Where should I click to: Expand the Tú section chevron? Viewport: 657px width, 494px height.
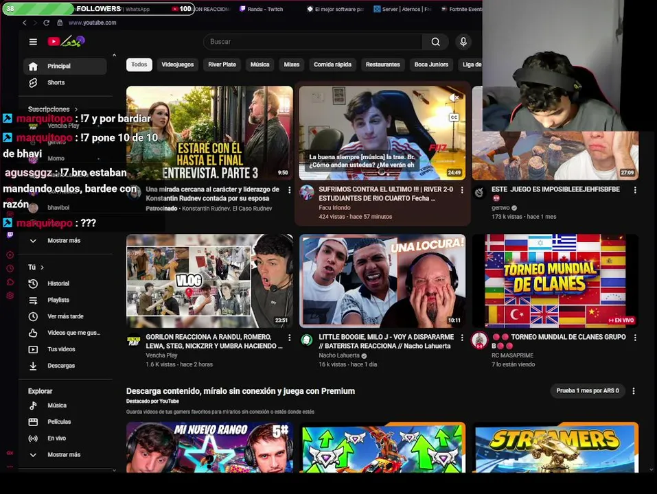coord(43,267)
